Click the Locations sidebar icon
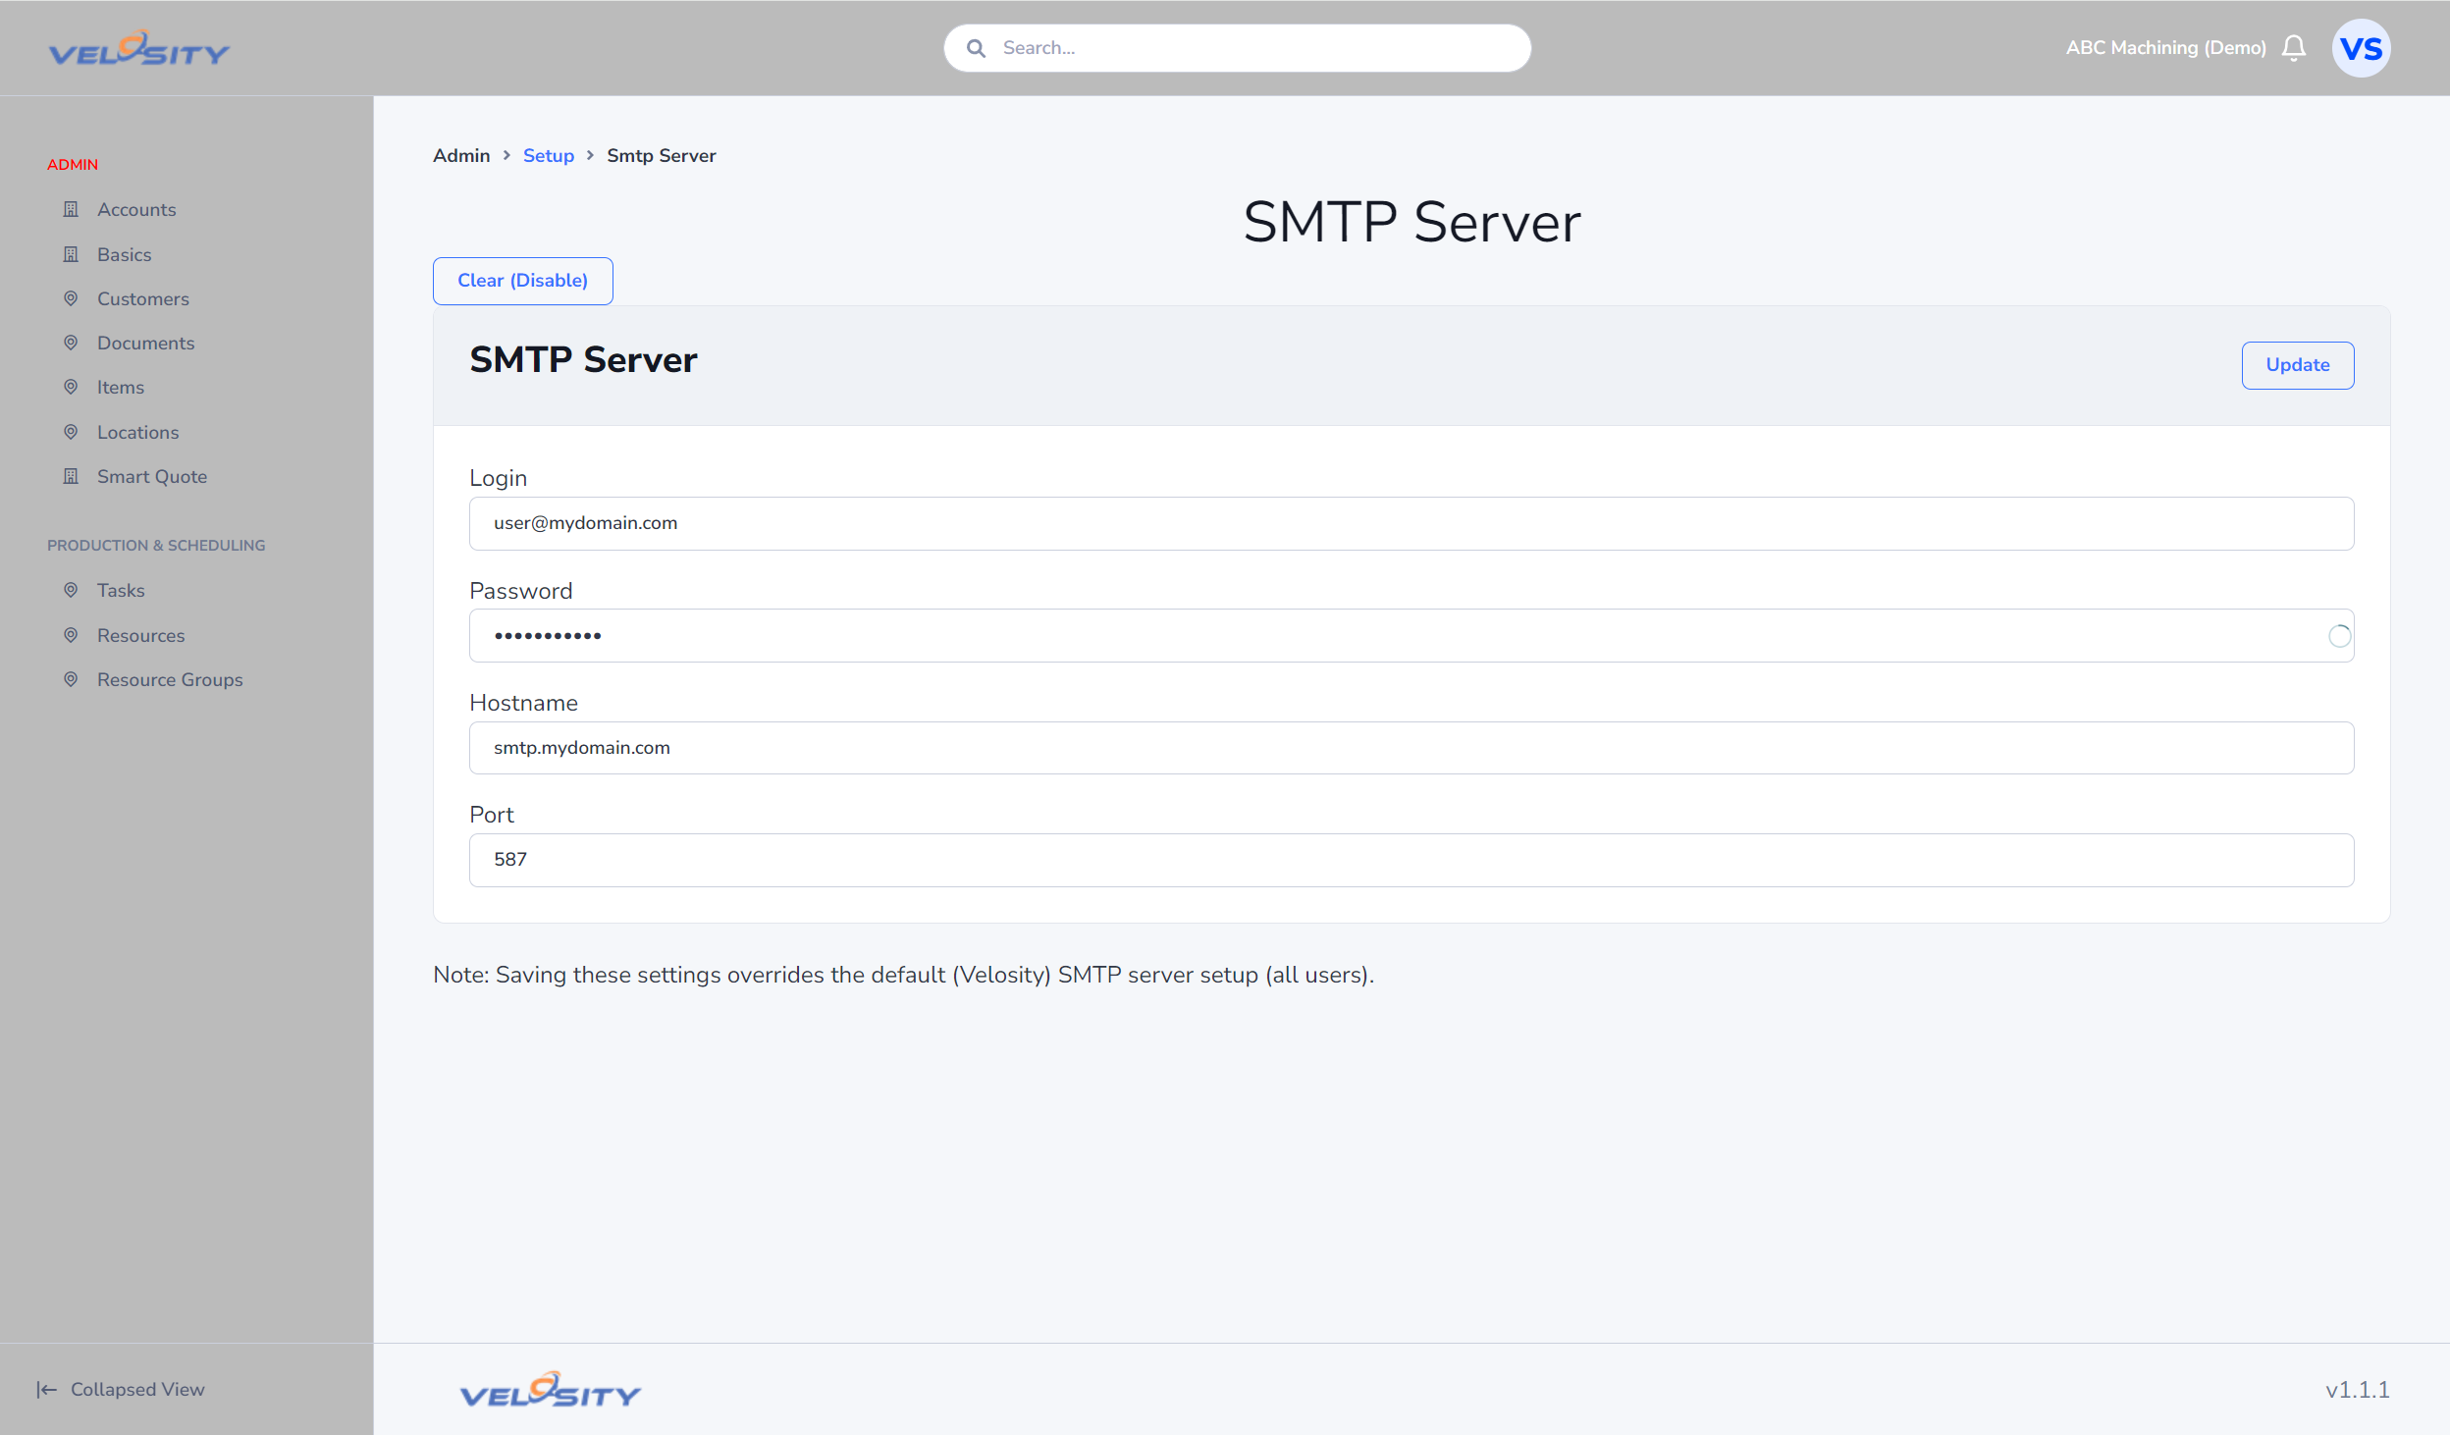Image resolution: width=2450 pixels, height=1435 pixels. click(x=70, y=432)
